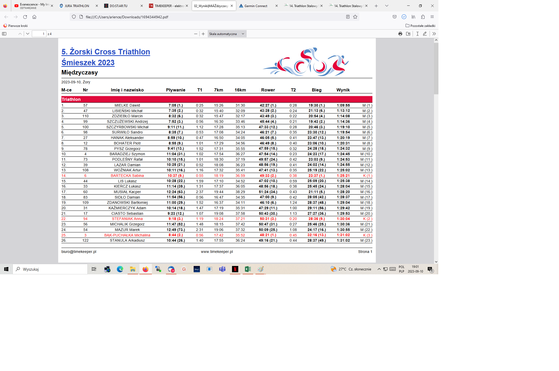
Task: Switch to DO:ST:AR:TU tab
Action: (123, 6)
